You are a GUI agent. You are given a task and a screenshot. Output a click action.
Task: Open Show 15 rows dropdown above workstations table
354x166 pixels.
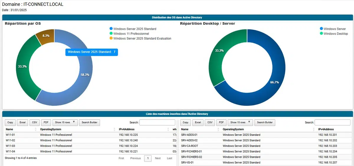65,122
